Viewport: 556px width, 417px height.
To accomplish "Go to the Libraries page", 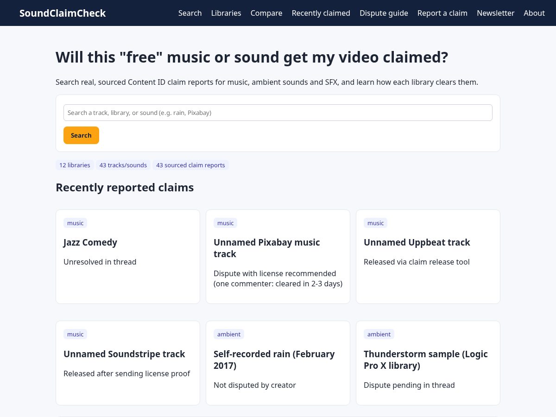I will click(226, 13).
